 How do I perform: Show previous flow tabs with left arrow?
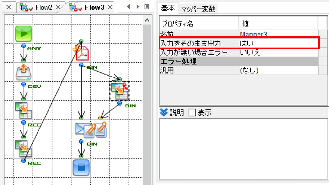pyautogui.click(x=129, y=7)
